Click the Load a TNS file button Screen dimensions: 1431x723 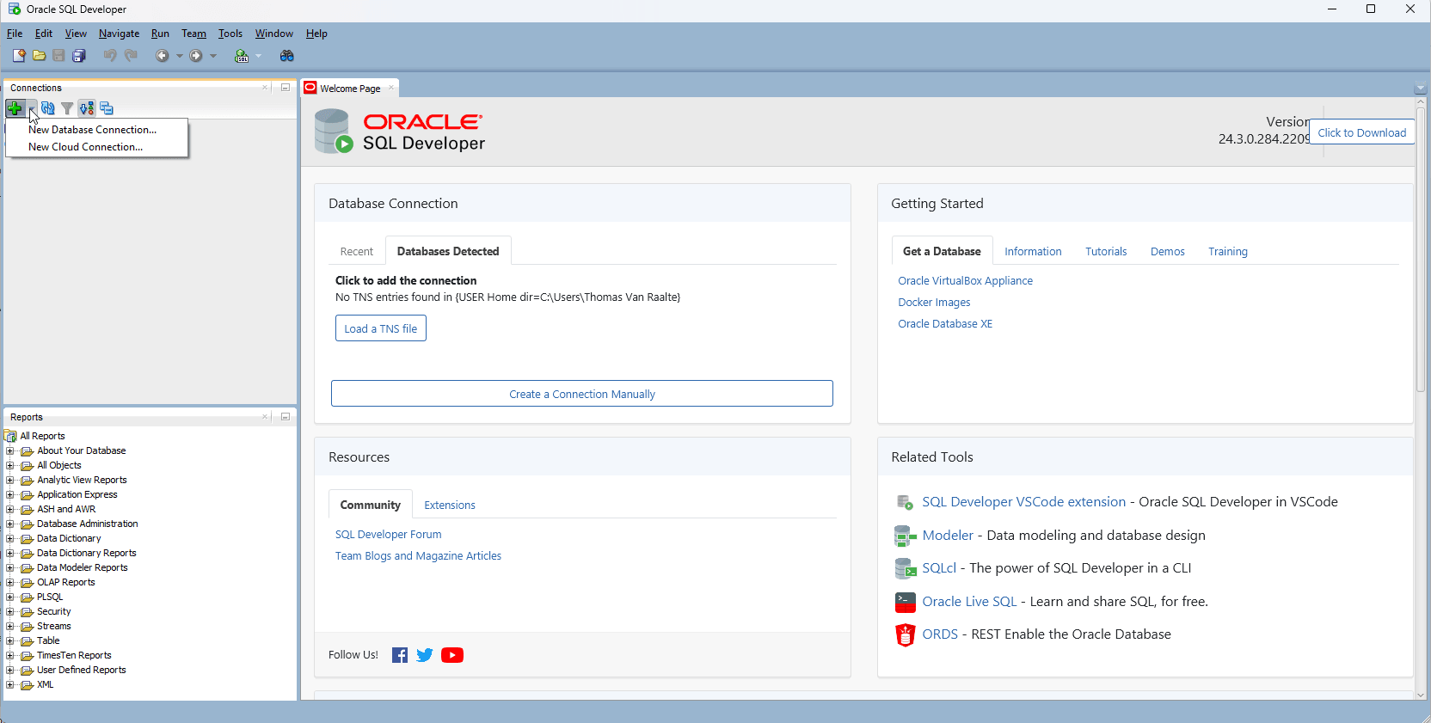380,328
